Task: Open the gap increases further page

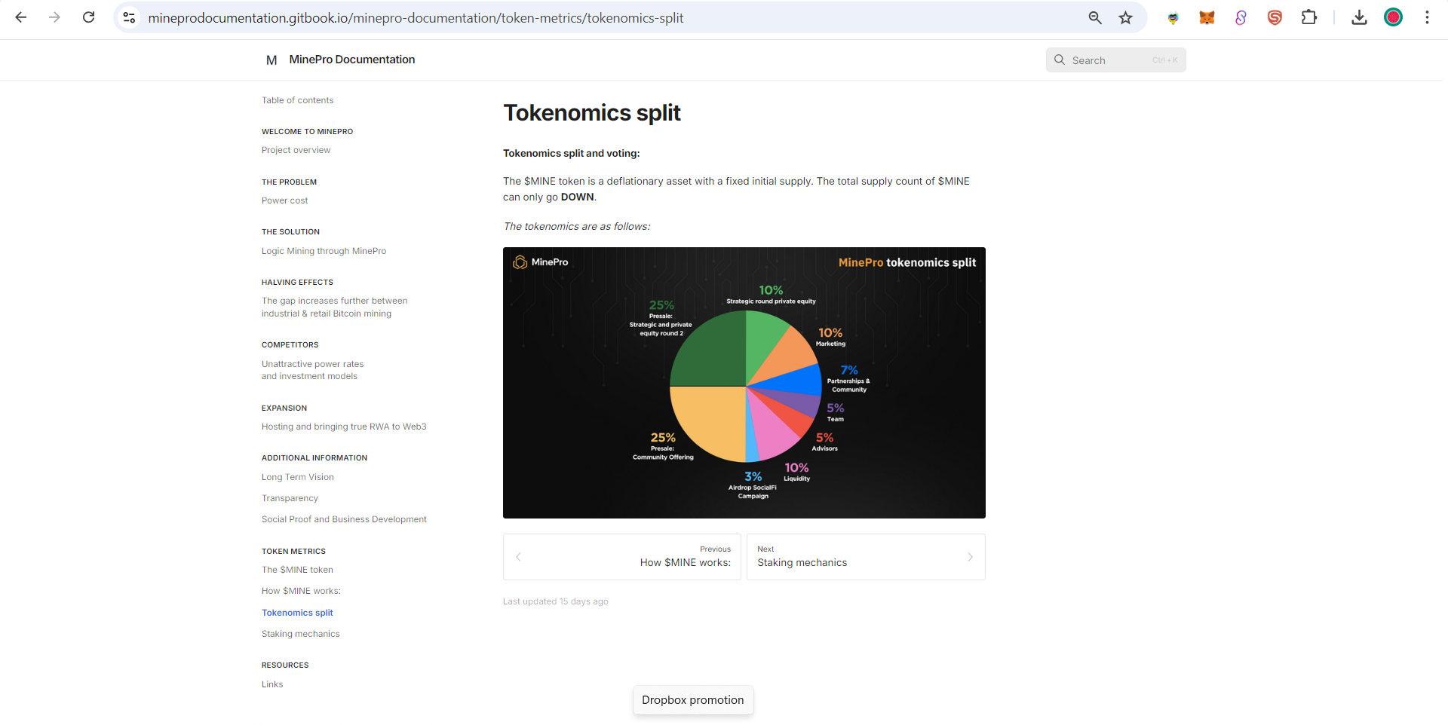Action: point(334,307)
